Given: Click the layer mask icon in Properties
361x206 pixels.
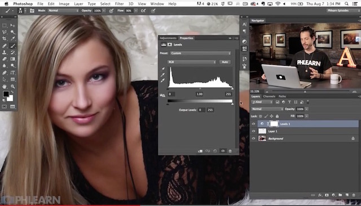Looking at the screenshot, I should (170, 44).
